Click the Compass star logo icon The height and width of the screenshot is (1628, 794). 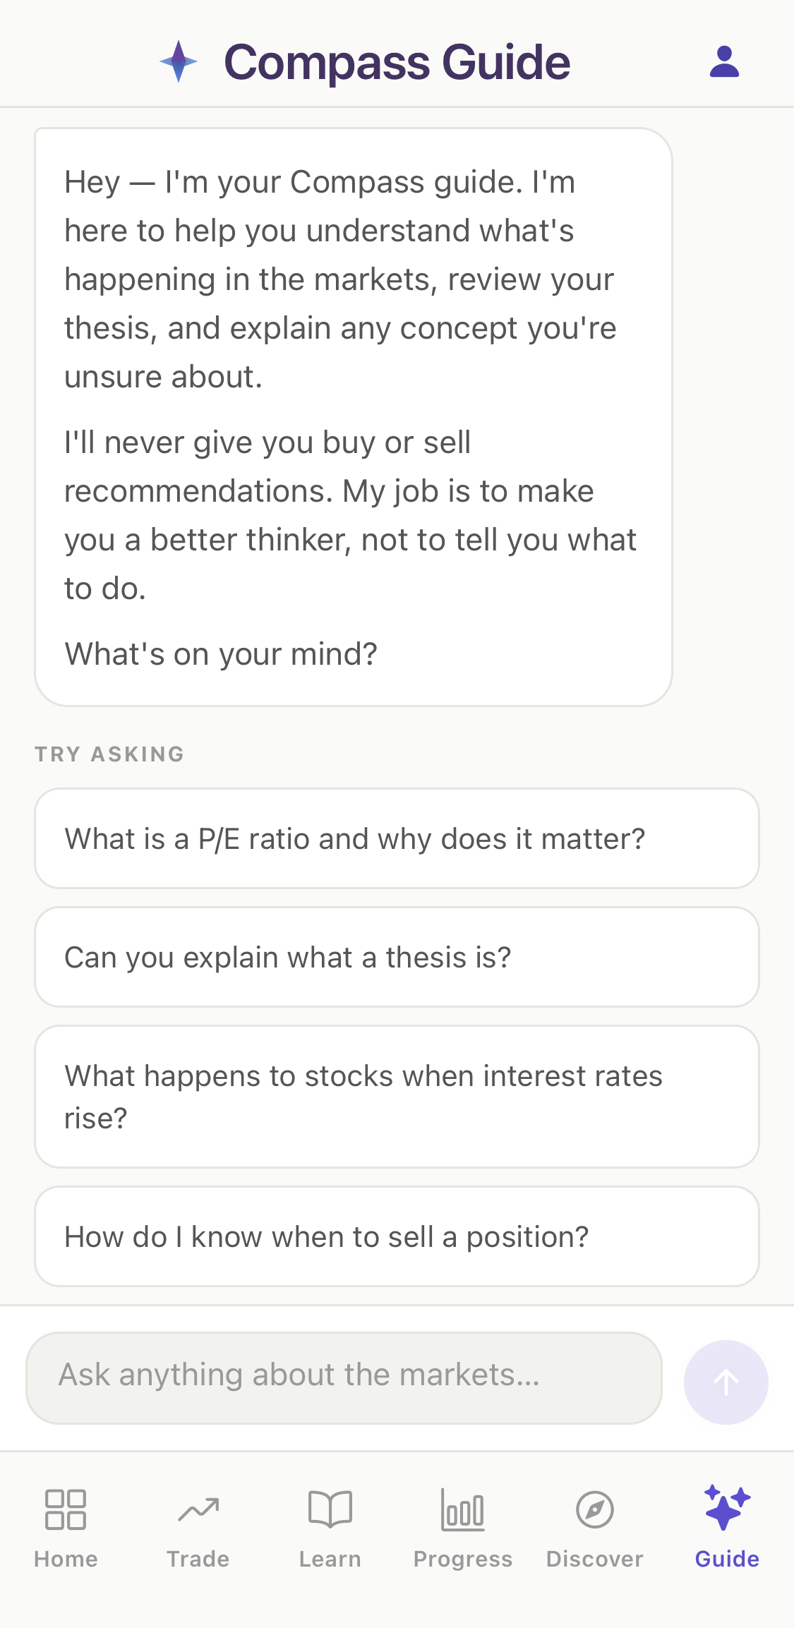pyautogui.click(x=179, y=61)
